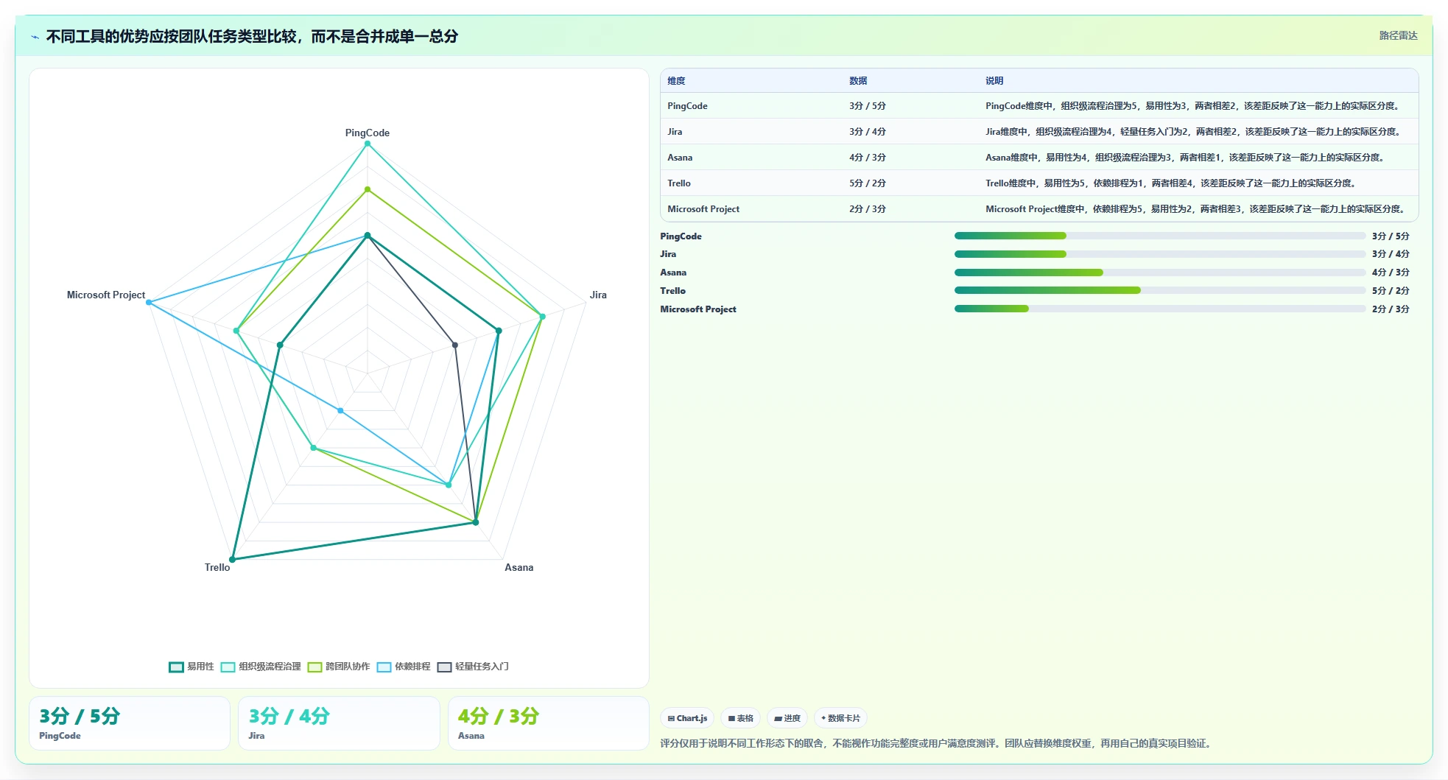This screenshot has height=780, width=1448.
Task: Click the Asana axis label on radar
Action: coord(519,567)
